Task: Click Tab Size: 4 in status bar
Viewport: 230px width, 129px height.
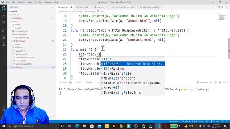Action: (x=185, y=121)
